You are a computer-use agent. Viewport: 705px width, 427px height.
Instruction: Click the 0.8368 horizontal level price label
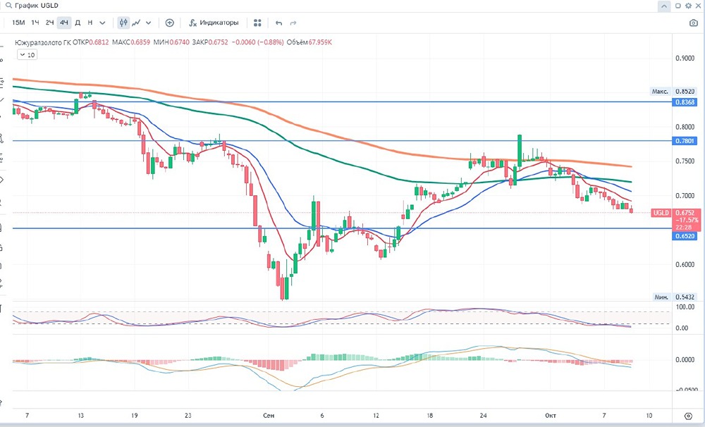coord(685,102)
